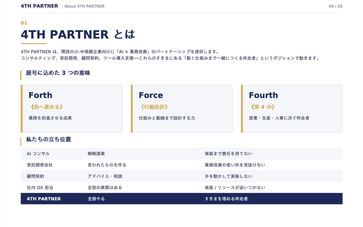
Task: Click the table cell '業務改善の使い所を見抜けない'
Action: pos(235,165)
